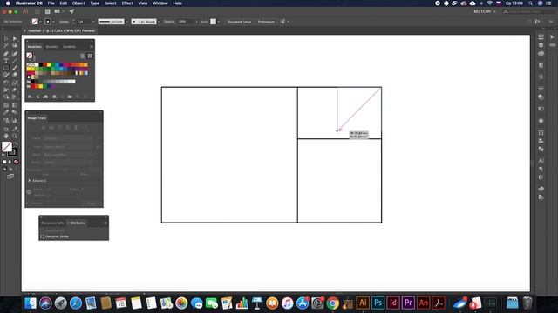Open Photoshop from the Dock
Image resolution: width=558 pixels, height=313 pixels.
(x=378, y=303)
